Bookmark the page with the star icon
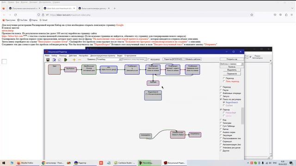The image size is (296, 166). point(252,15)
